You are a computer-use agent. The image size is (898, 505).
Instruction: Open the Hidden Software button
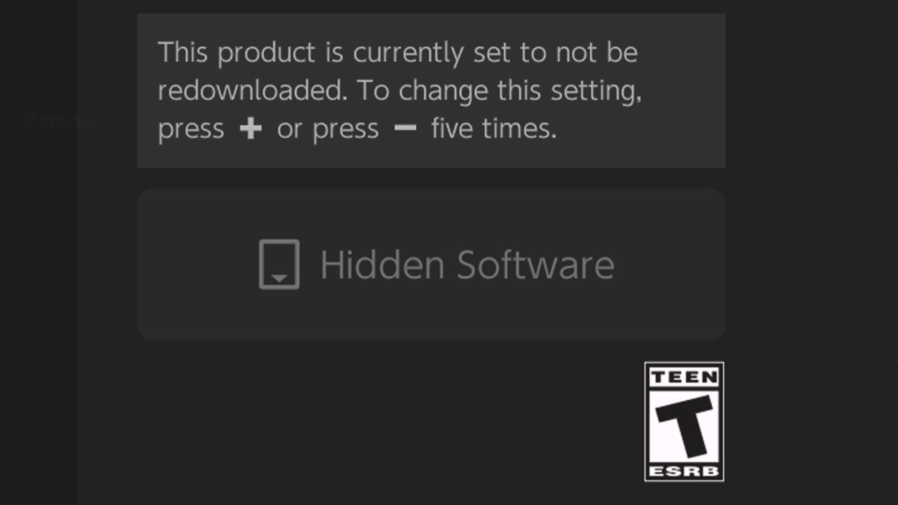(x=431, y=265)
